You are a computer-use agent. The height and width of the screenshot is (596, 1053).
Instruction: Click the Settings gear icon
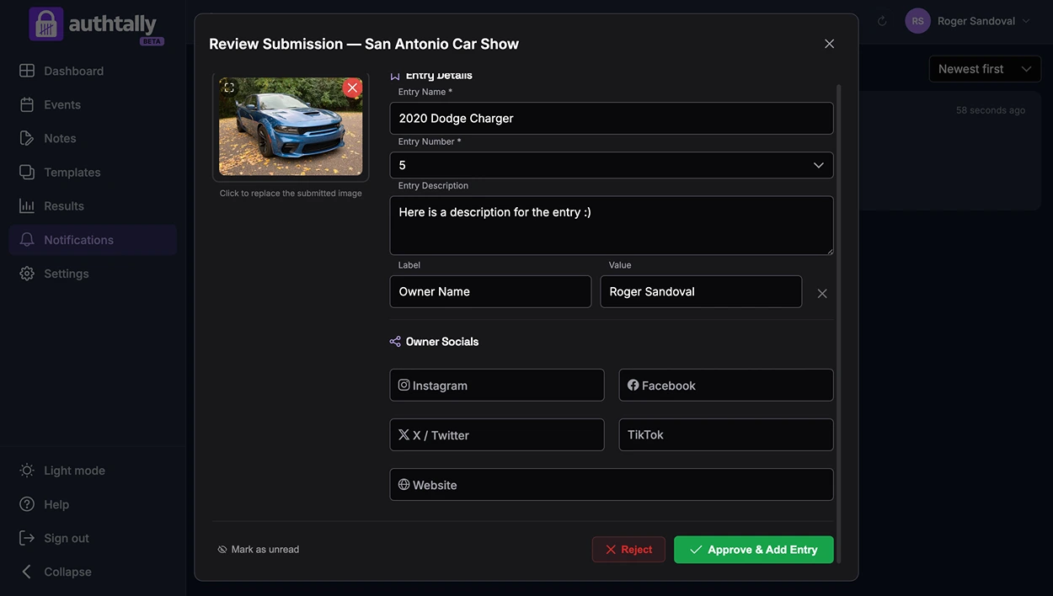(x=27, y=274)
